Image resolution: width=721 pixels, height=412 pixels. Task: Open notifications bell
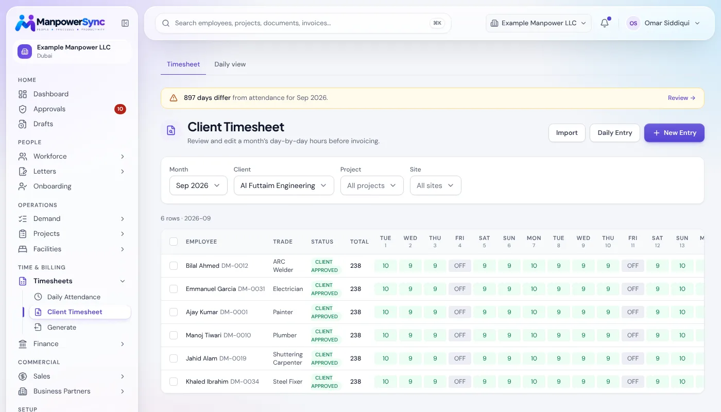click(x=605, y=23)
